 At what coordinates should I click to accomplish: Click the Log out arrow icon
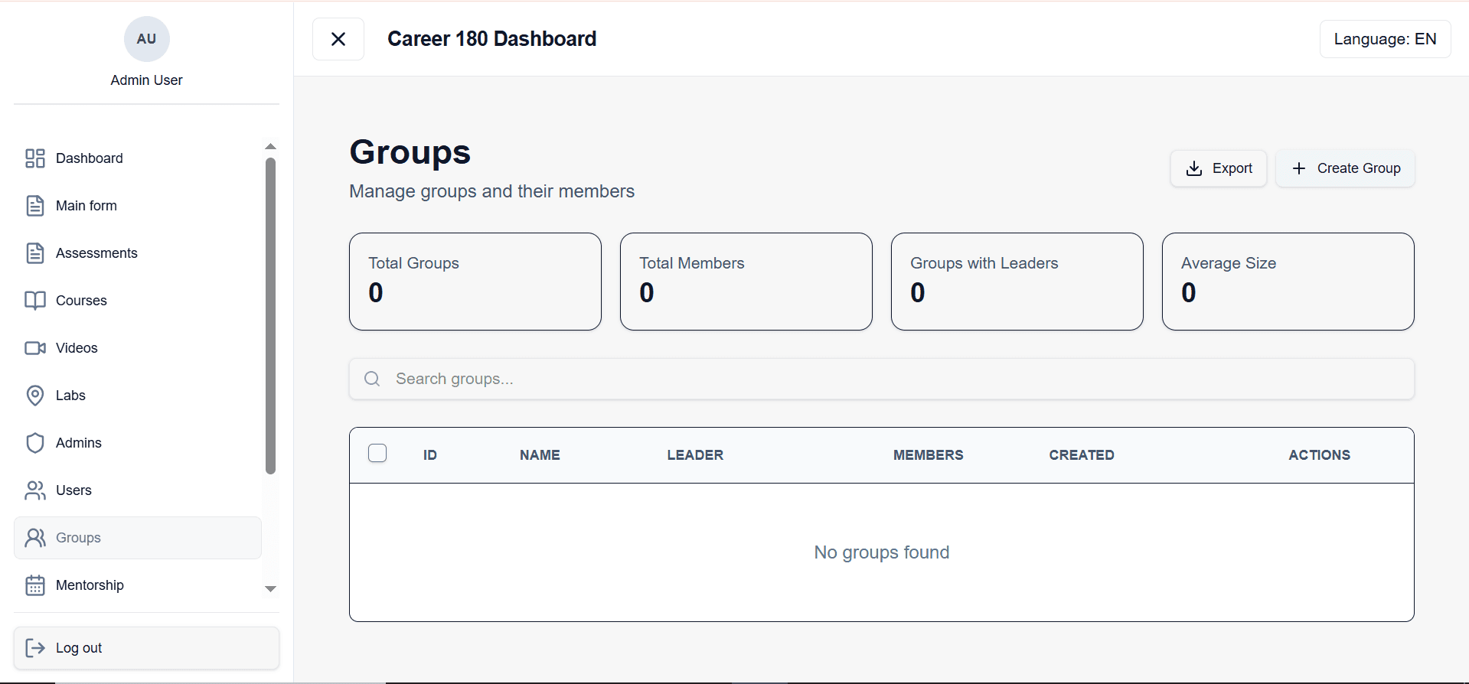pyautogui.click(x=35, y=648)
